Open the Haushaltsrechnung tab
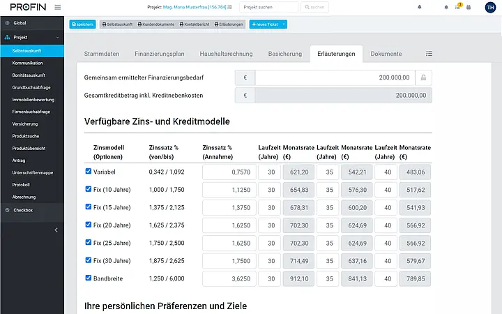This screenshot has height=314, width=502. tap(226, 54)
